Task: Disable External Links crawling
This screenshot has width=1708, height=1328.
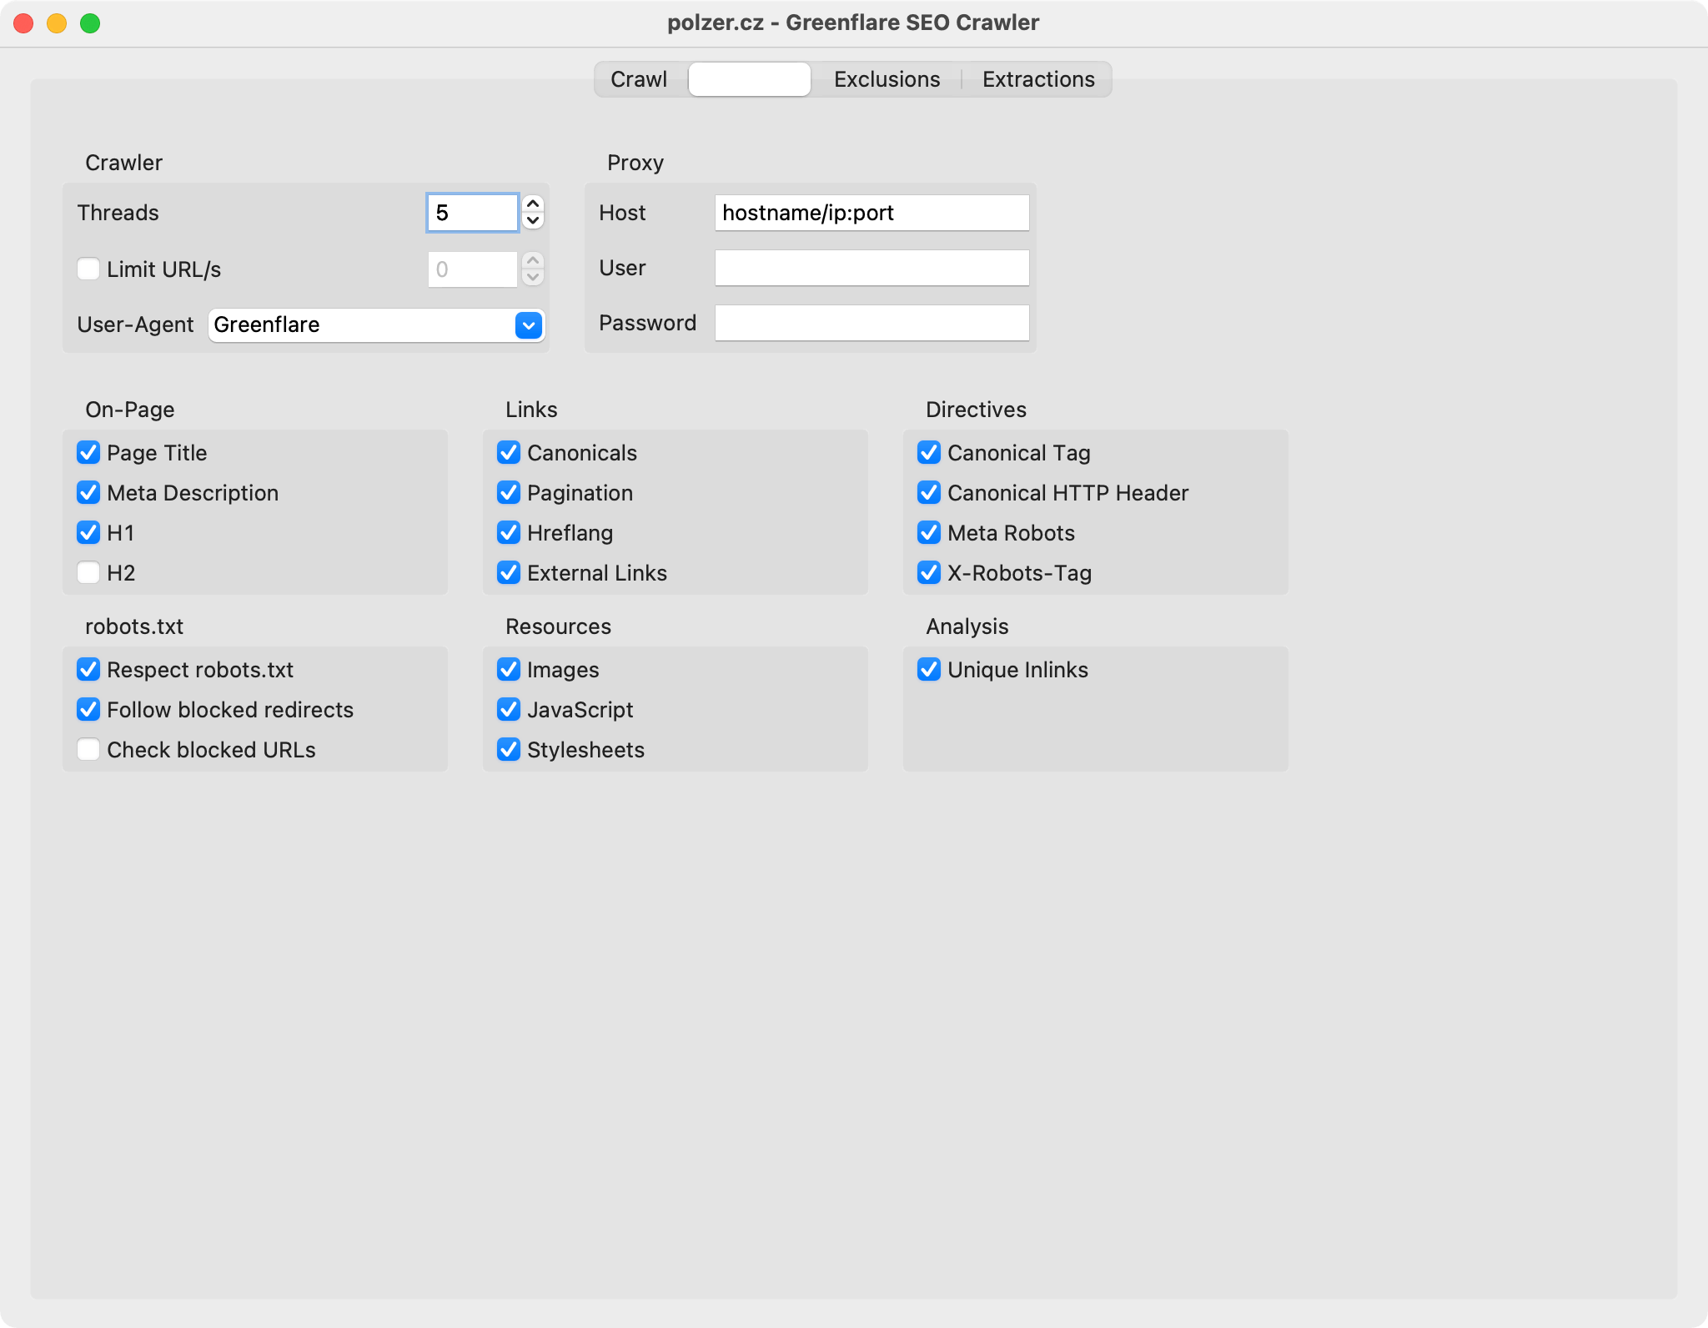Action: coord(509,572)
